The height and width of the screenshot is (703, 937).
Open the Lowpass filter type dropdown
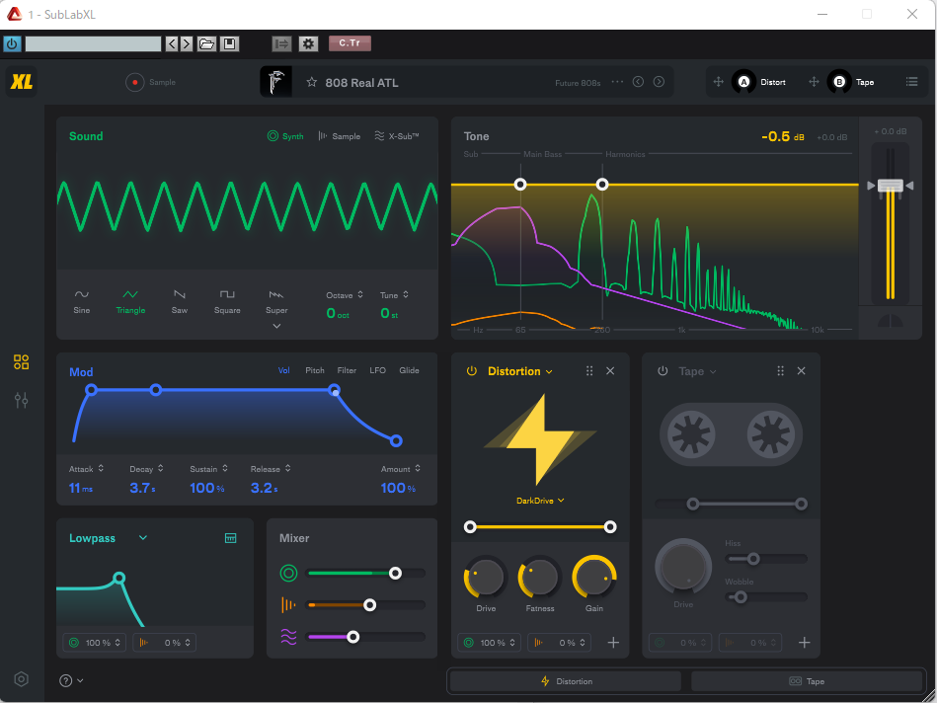coord(143,538)
